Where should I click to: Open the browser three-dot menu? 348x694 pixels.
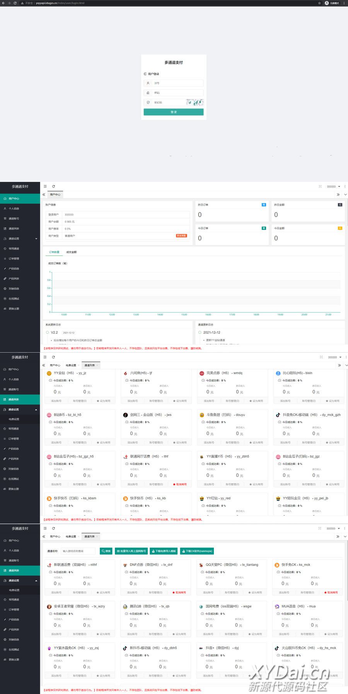[344, 3]
